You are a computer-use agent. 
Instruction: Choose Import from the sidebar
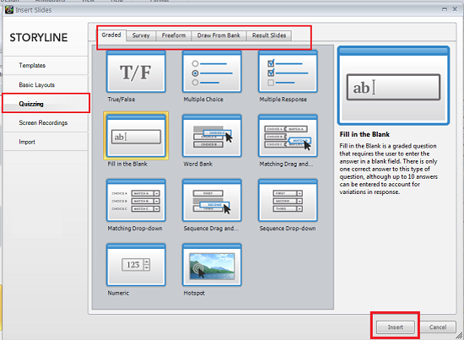point(46,142)
